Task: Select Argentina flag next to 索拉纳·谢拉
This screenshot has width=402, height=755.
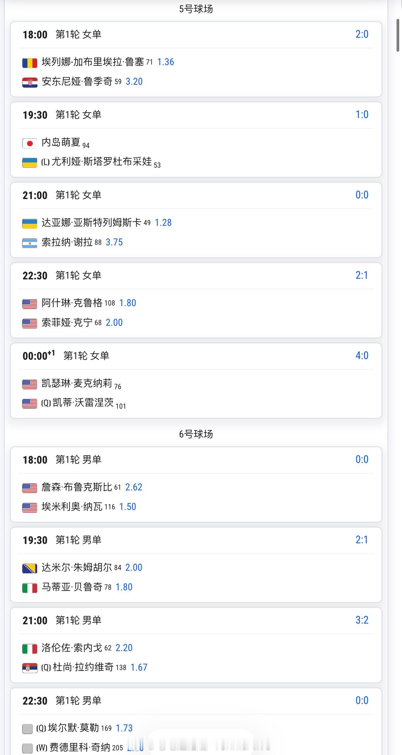Action: [30, 243]
